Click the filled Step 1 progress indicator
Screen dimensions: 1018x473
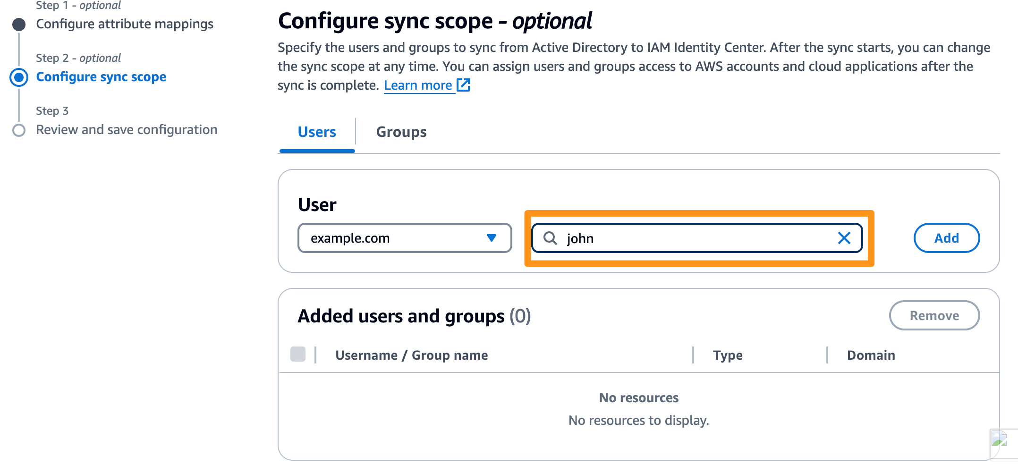point(19,24)
